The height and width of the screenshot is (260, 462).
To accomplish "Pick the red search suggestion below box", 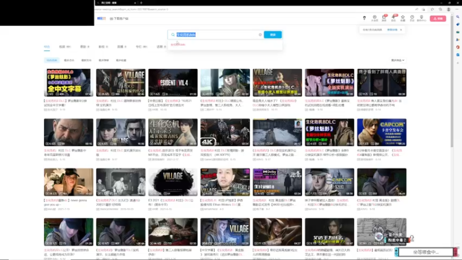I will point(178,44).
